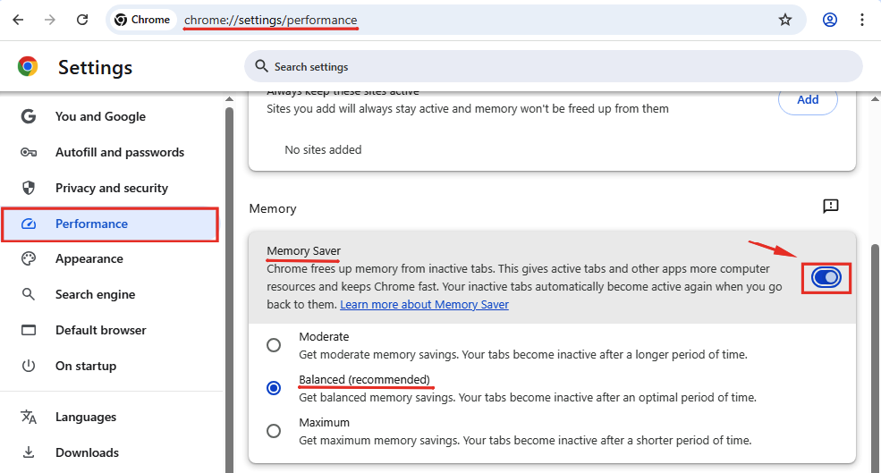Click the translate icon for Languages
The image size is (881, 473).
point(28,417)
